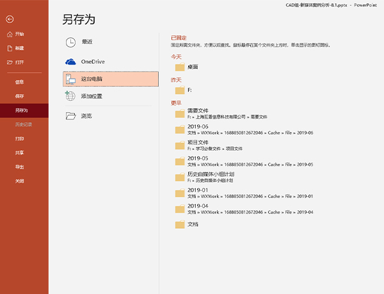Click the 浏览 button

(111, 116)
